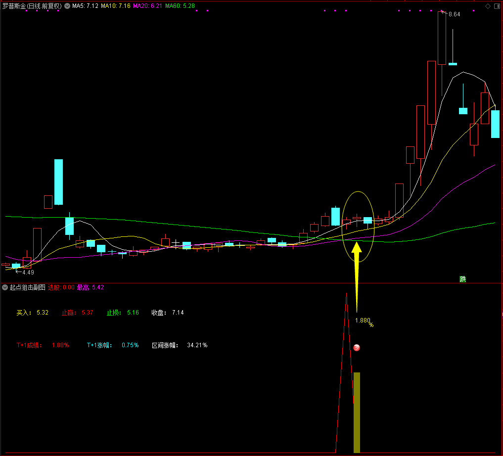This screenshot has width=503, height=456.
Task: Click the red ball signal marker in sub-chart
Action: [357, 348]
